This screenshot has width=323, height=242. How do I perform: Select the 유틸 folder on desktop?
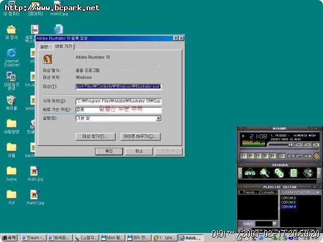(x=12, y=150)
